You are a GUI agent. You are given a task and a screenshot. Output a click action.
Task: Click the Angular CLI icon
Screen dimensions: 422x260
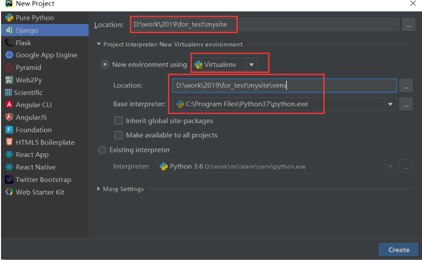(x=9, y=105)
